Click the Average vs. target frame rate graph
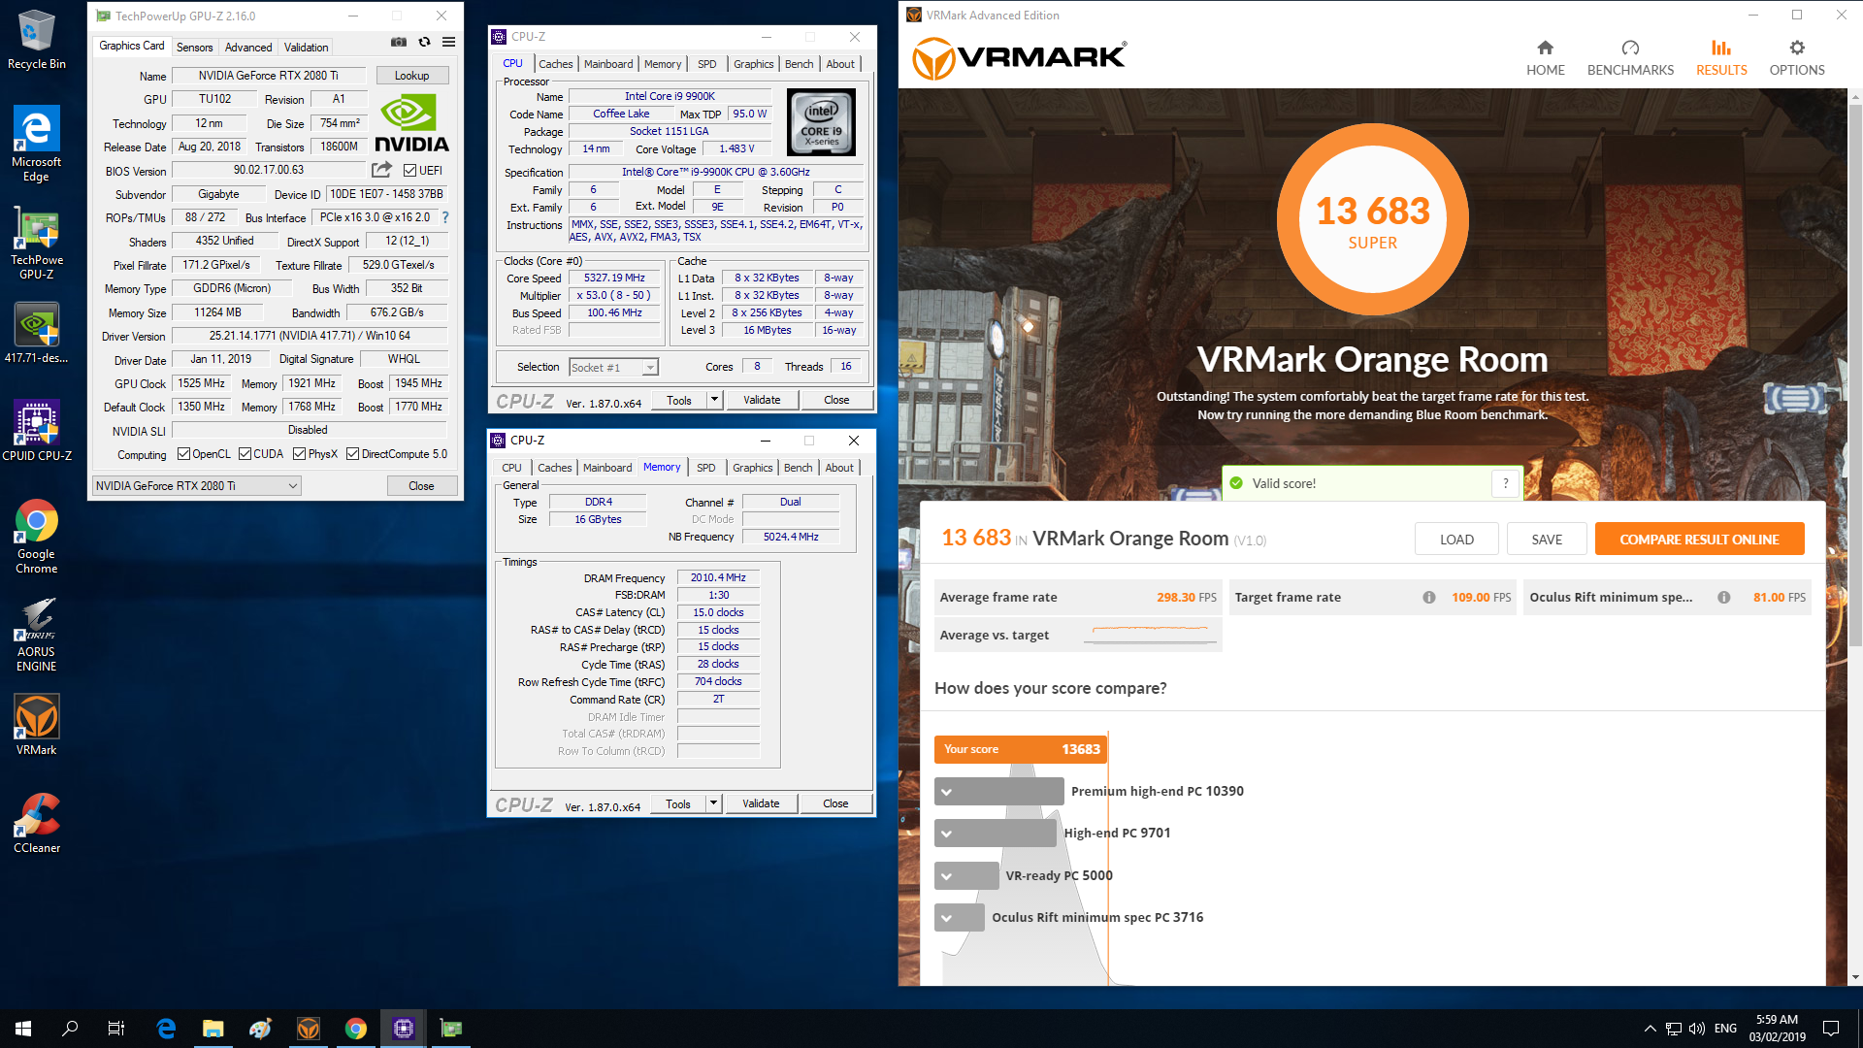Screen dimensions: 1863x1048 coord(1151,634)
